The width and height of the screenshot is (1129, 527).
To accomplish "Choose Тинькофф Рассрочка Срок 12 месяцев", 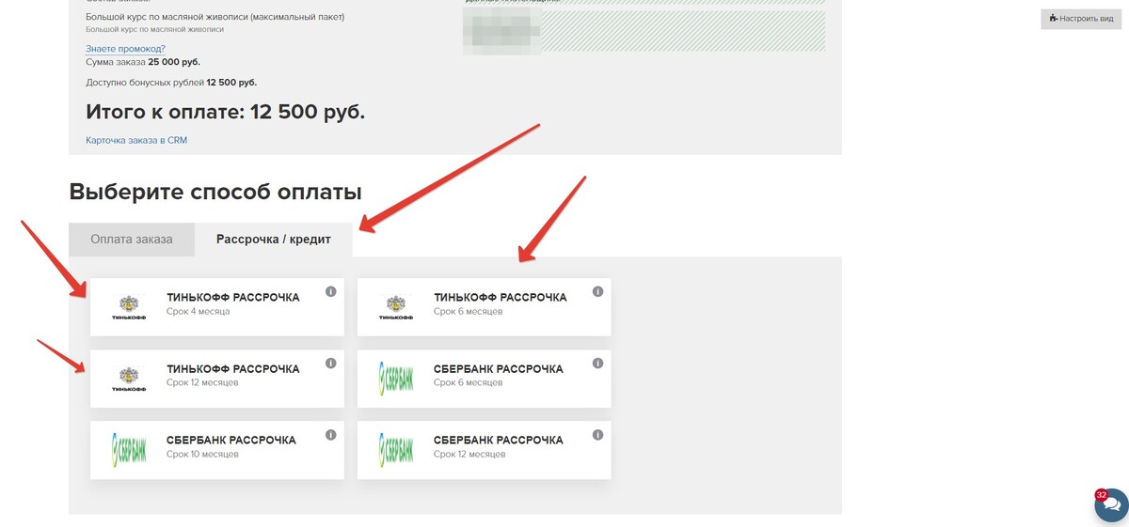I will (x=217, y=379).
